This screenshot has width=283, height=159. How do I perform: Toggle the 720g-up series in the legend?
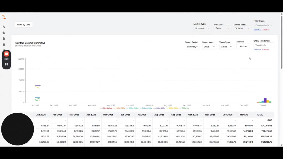click(185, 108)
